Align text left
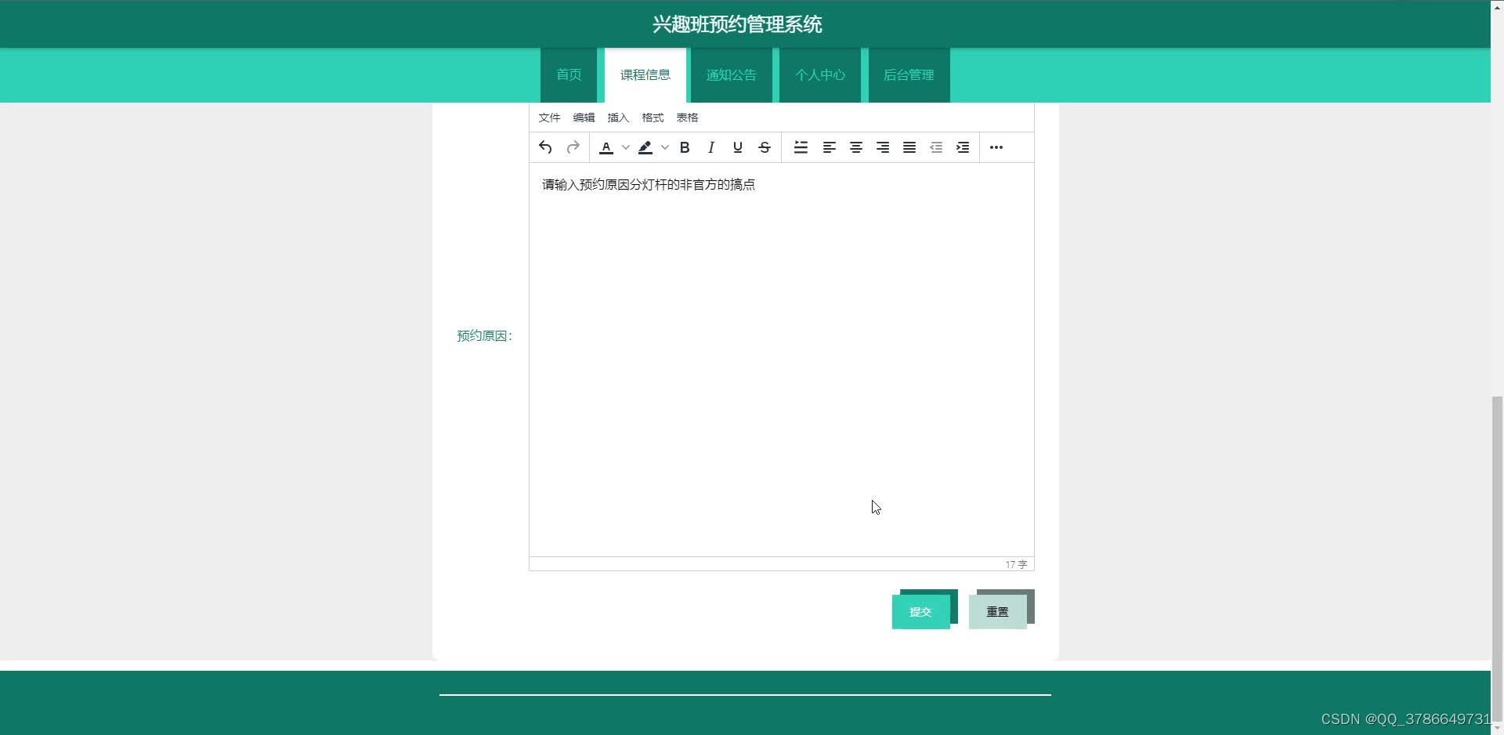Viewport: 1504px width, 735px height. click(x=829, y=147)
